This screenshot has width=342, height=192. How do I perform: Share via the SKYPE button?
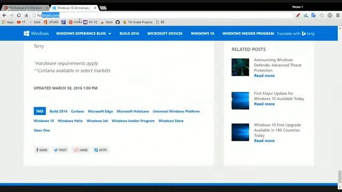point(100,150)
